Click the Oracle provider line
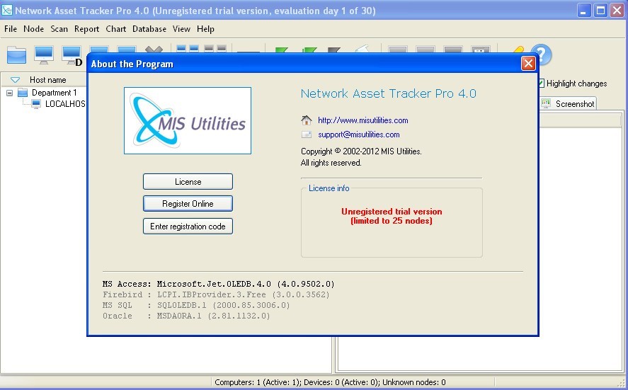This screenshot has height=390, width=628. coord(186,316)
